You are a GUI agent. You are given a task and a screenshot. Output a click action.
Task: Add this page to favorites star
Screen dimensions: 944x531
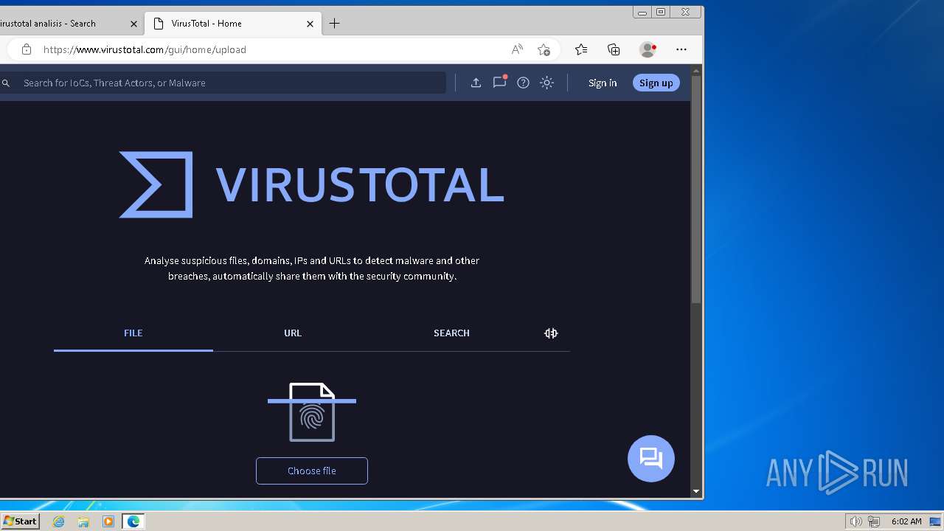point(544,49)
